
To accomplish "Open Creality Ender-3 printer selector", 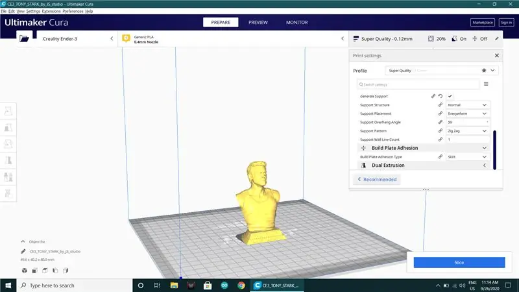I will click(x=77, y=39).
